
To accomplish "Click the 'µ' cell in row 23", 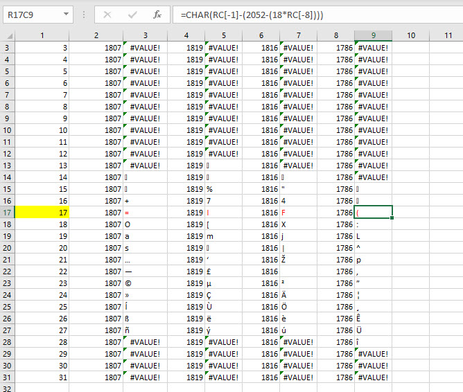I will (x=223, y=283).
